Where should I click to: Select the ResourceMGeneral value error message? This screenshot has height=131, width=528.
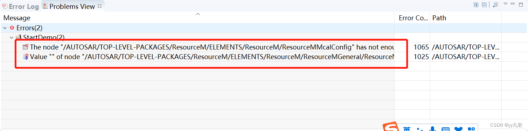point(212,57)
